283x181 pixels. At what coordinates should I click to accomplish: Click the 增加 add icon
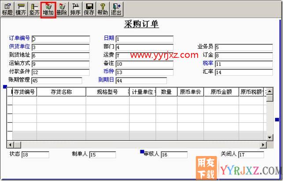pyautogui.click(x=48, y=10)
